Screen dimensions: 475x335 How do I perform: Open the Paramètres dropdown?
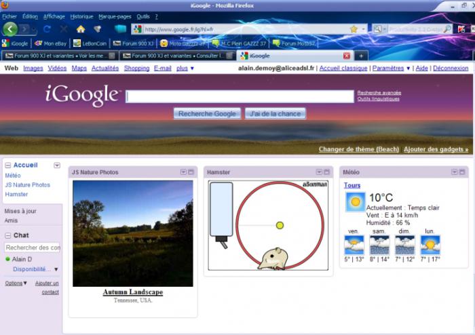pyautogui.click(x=391, y=68)
